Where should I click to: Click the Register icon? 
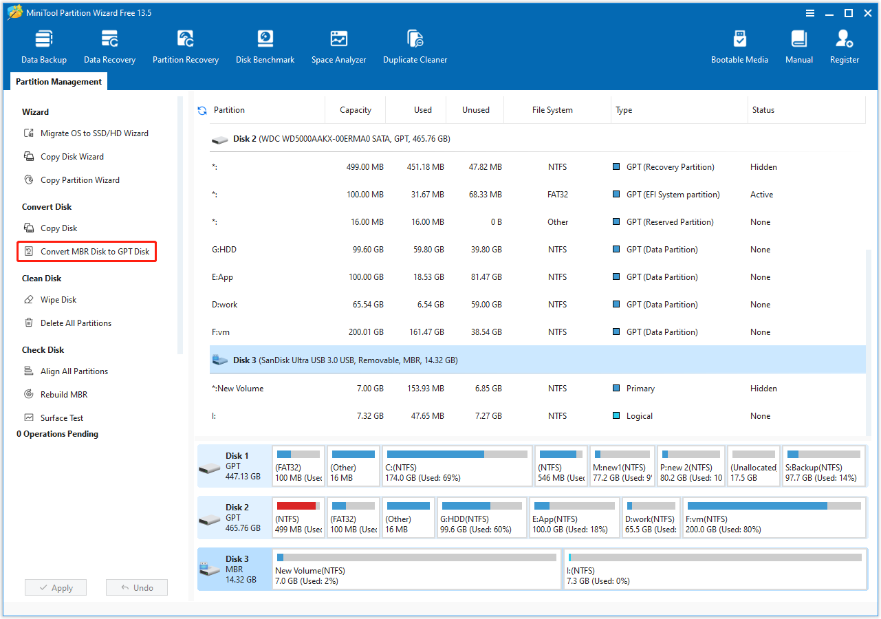(844, 45)
